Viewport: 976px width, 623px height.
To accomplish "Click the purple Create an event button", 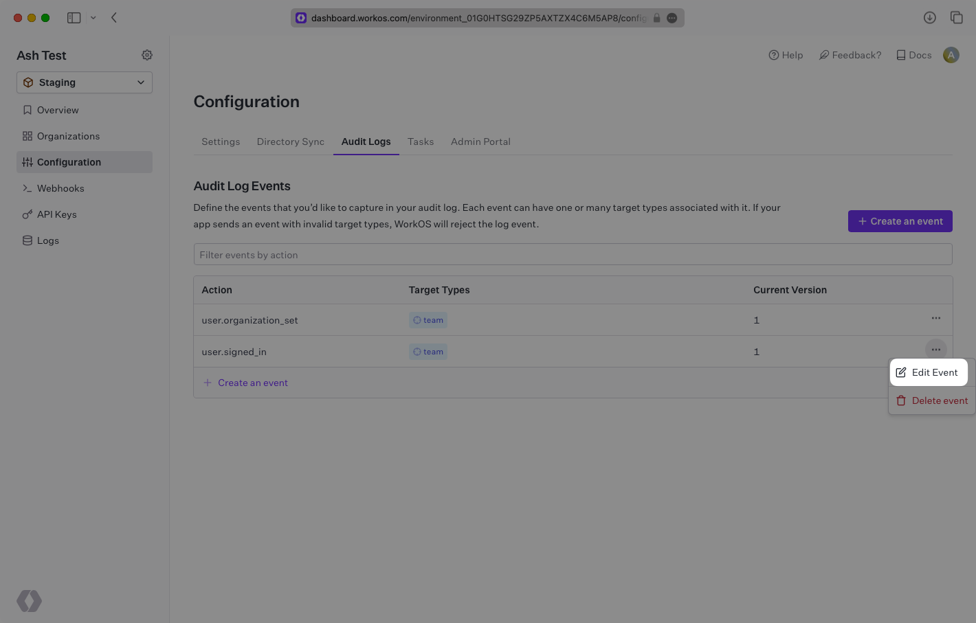I will point(900,221).
